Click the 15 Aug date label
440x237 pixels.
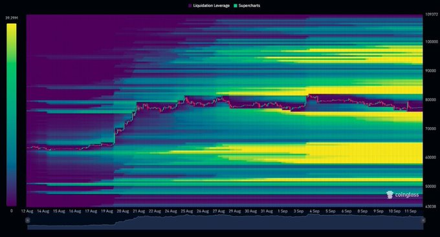(x=59, y=211)
